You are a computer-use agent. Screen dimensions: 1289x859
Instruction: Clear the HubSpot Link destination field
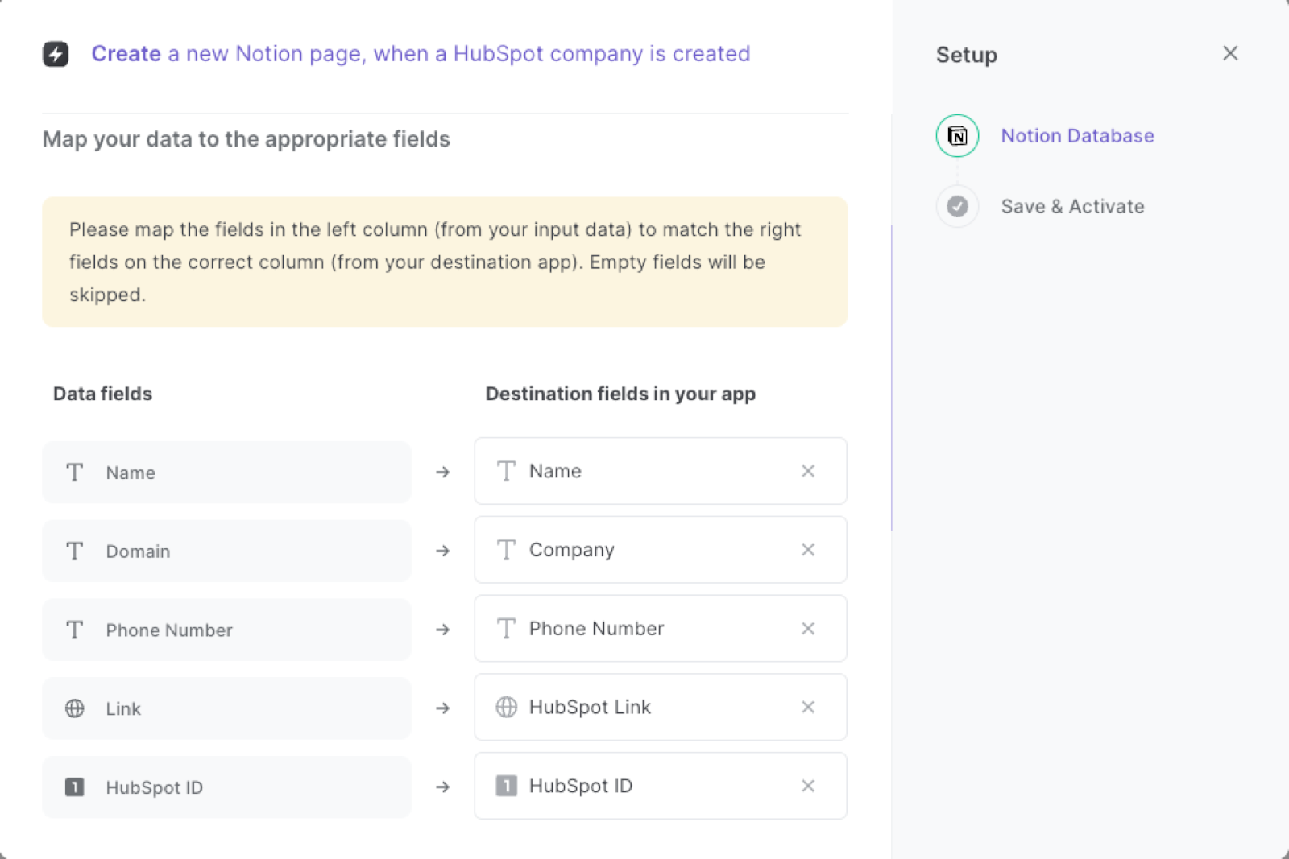click(x=808, y=707)
